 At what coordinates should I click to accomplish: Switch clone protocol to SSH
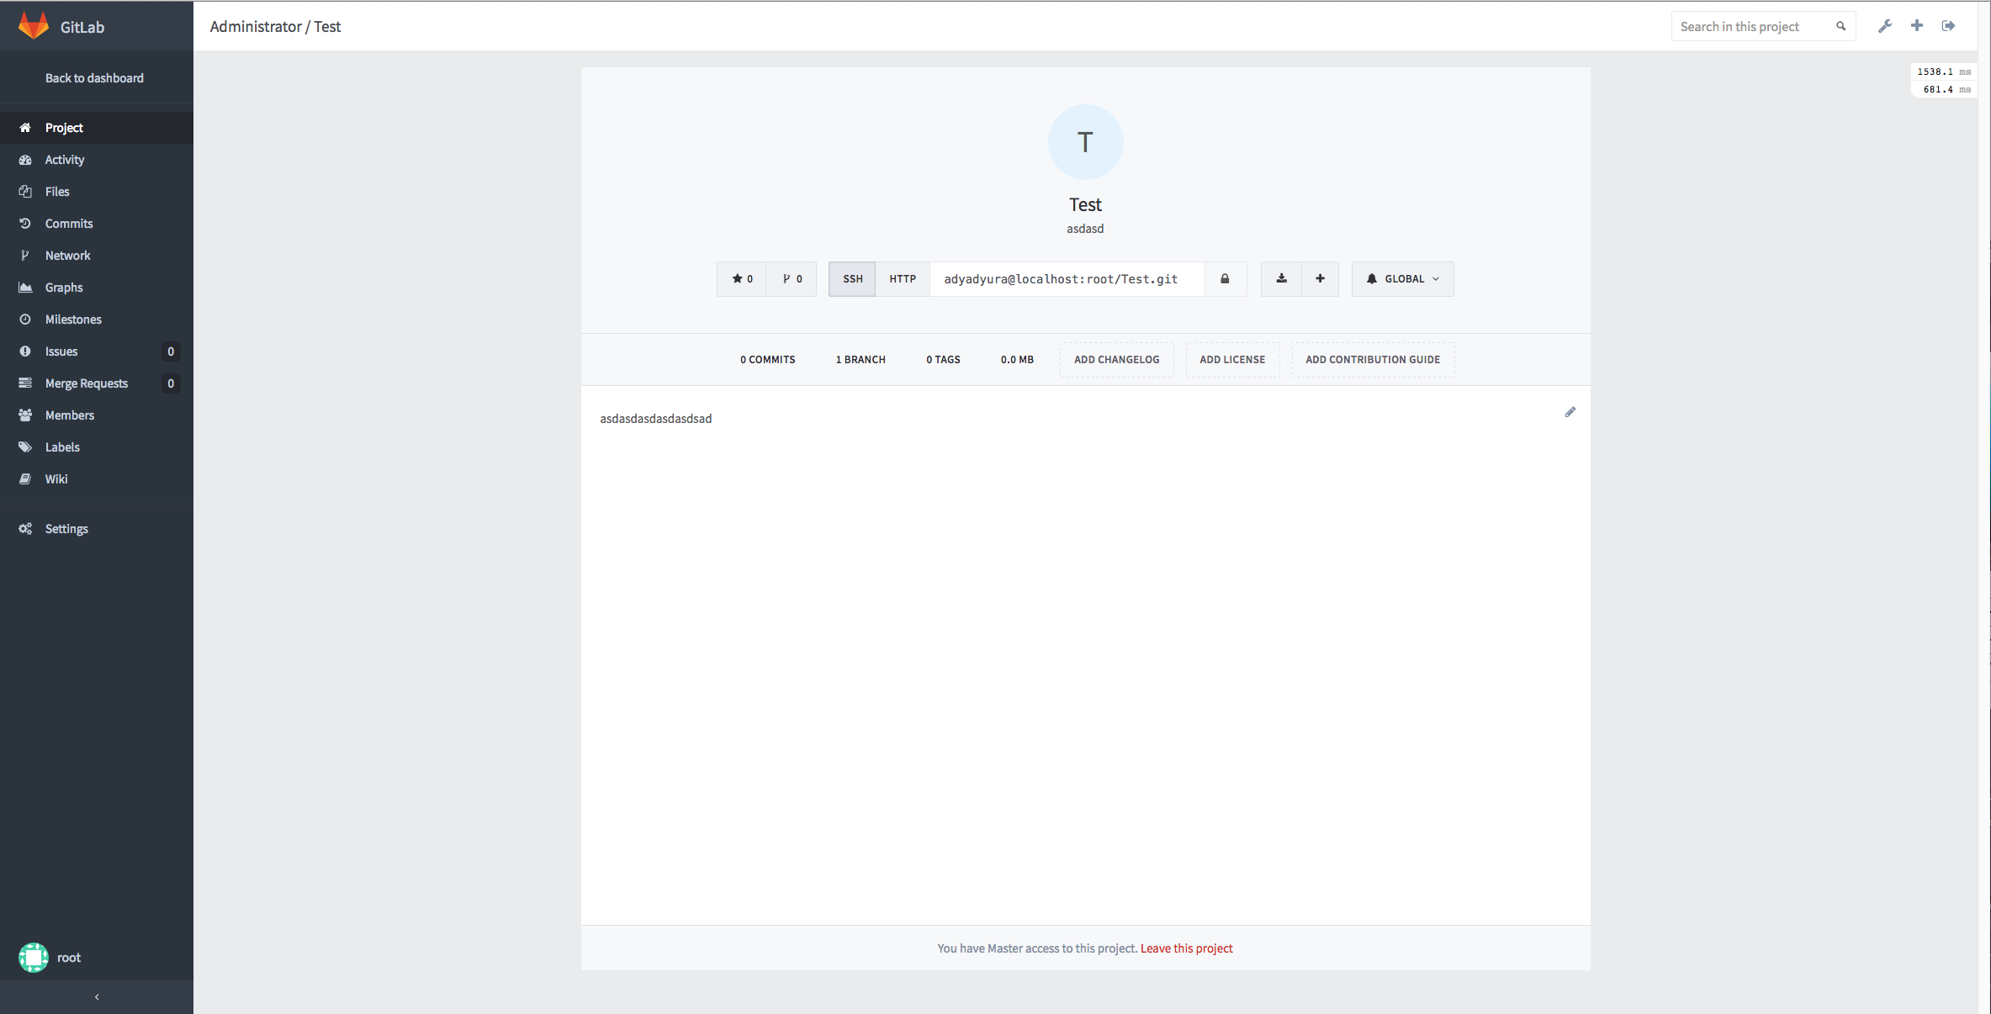pyautogui.click(x=852, y=279)
